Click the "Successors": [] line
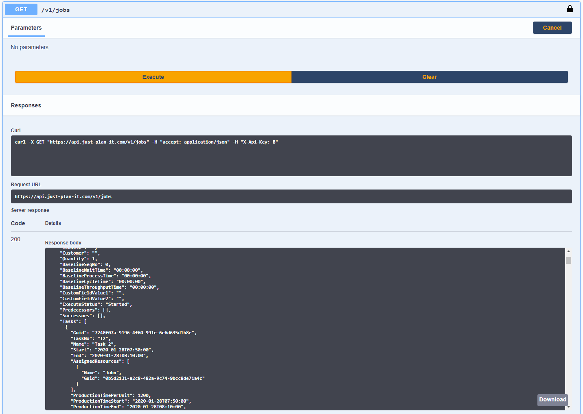583x414 pixels. click(83, 316)
